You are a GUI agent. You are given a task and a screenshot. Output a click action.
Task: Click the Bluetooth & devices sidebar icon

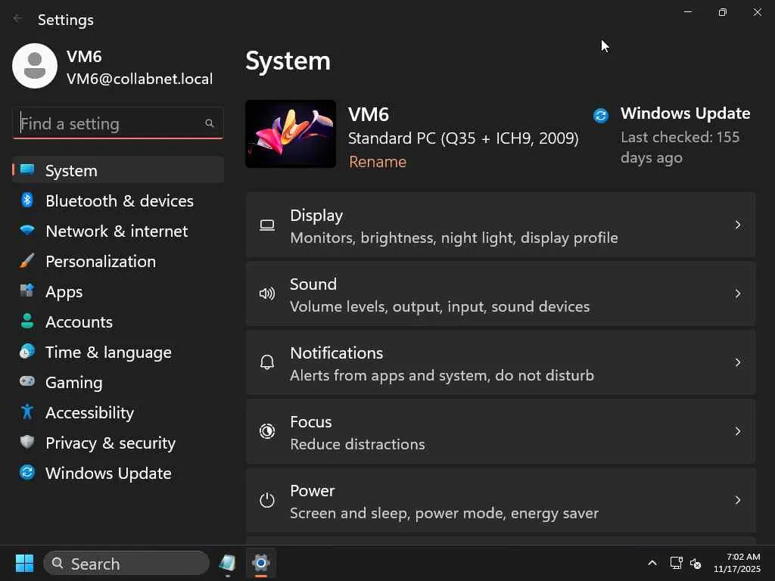coord(27,200)
